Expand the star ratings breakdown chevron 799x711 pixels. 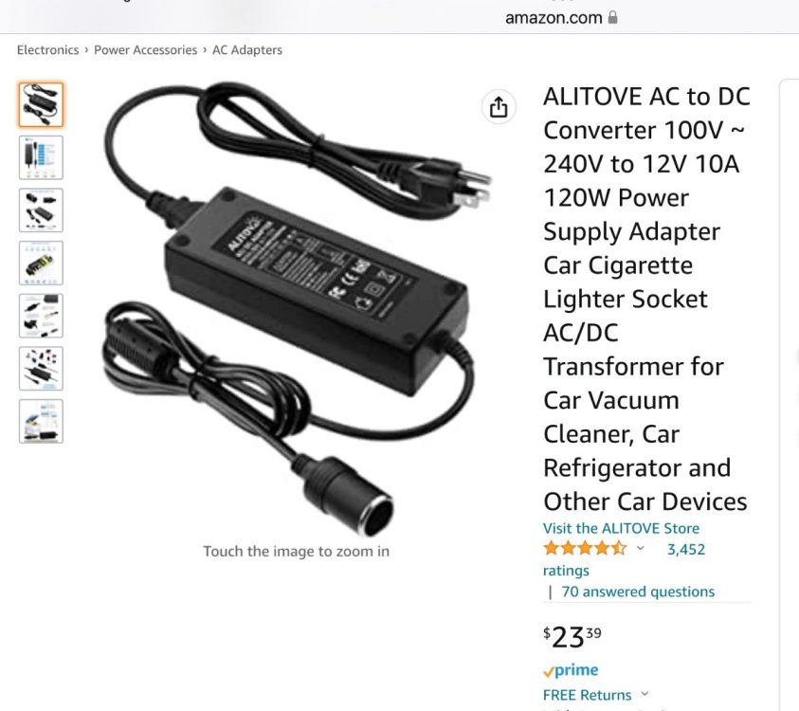pyautogui.click(x=641, y=548)
